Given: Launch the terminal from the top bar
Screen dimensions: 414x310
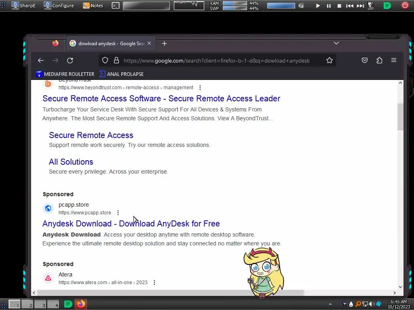Looking at the screenshot, I should 115,6.
